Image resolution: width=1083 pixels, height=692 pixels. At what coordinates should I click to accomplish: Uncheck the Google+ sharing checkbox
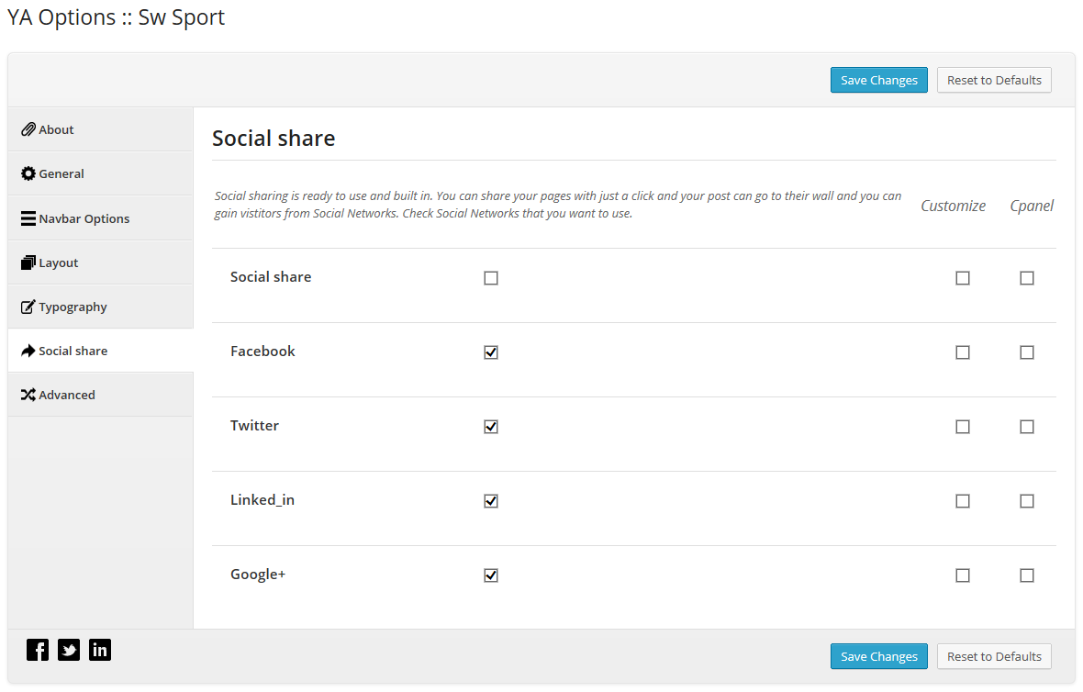click(491, 575)
